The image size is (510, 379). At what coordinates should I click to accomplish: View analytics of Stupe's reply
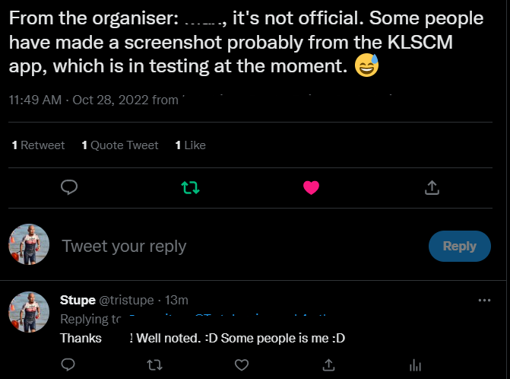pyautogui.click(x=415, y=365)
